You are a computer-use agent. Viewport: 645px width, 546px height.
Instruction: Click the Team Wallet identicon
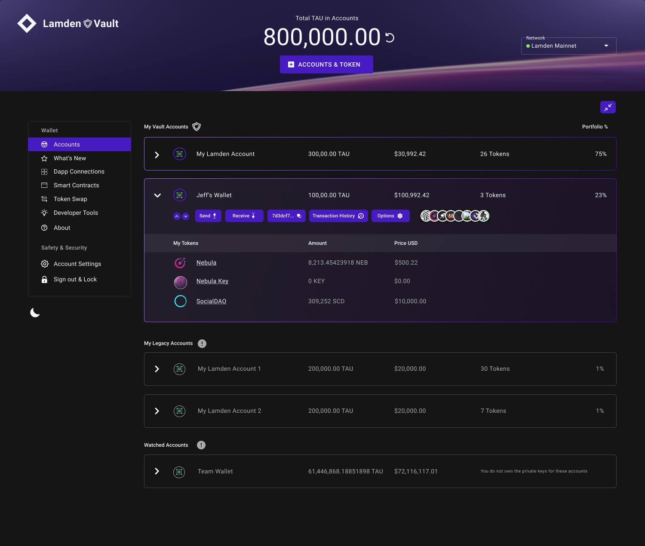click(179, 472)
